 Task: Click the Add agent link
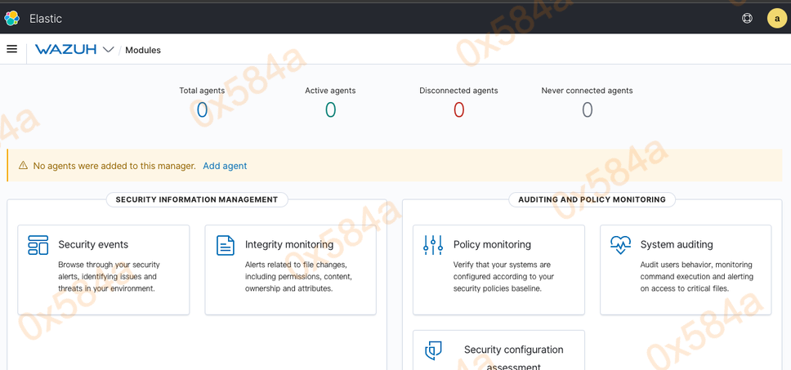pos(225,166)
